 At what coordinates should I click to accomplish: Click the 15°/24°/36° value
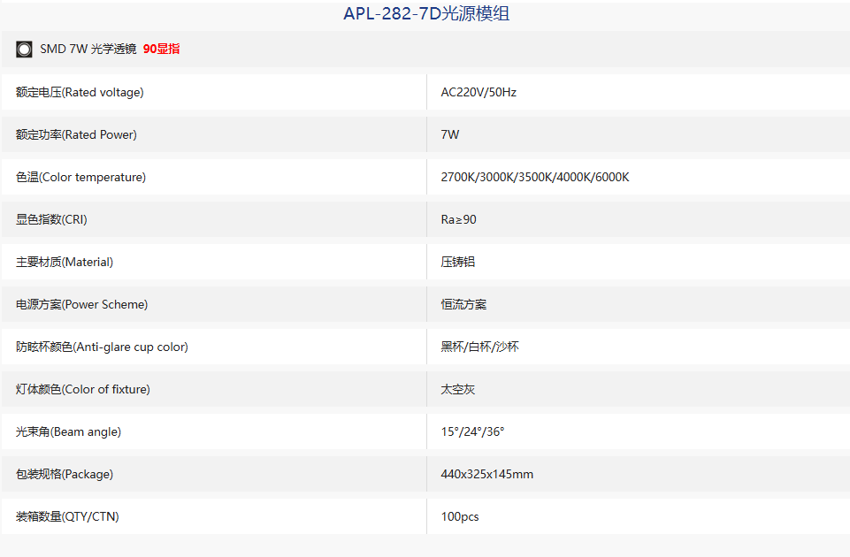[x=472, y=431]
